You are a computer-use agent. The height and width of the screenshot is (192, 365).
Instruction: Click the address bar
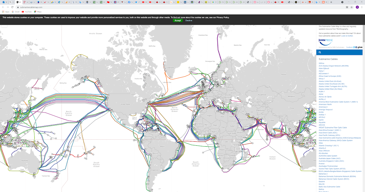pyautogui.click(x=36, y=7)
